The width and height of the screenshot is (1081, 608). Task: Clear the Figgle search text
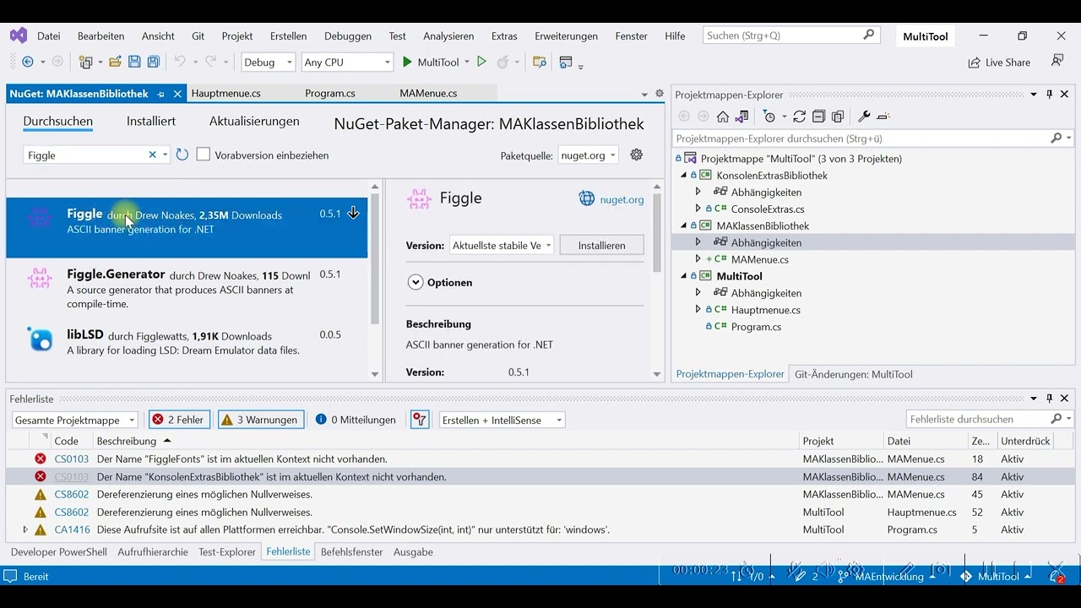pos(152,155)
